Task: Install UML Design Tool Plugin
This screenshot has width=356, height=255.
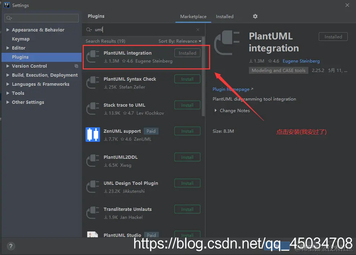Action: click(187, 183)
